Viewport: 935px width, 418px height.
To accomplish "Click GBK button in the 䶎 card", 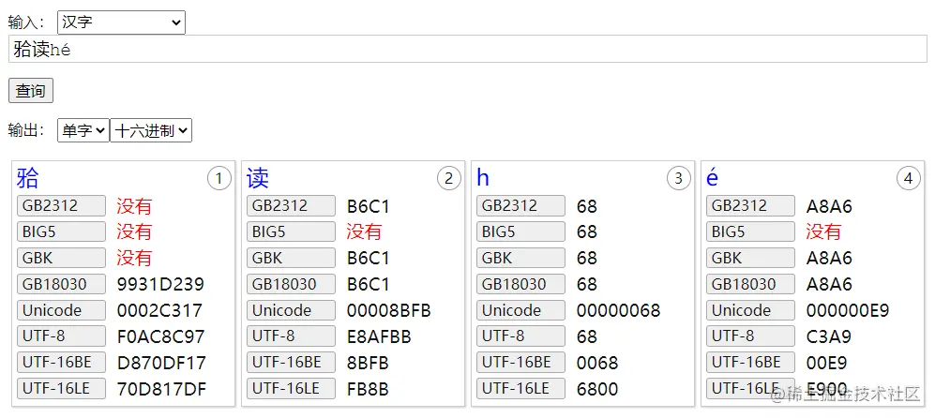I will pyautogui.click(x=61, y=258).
